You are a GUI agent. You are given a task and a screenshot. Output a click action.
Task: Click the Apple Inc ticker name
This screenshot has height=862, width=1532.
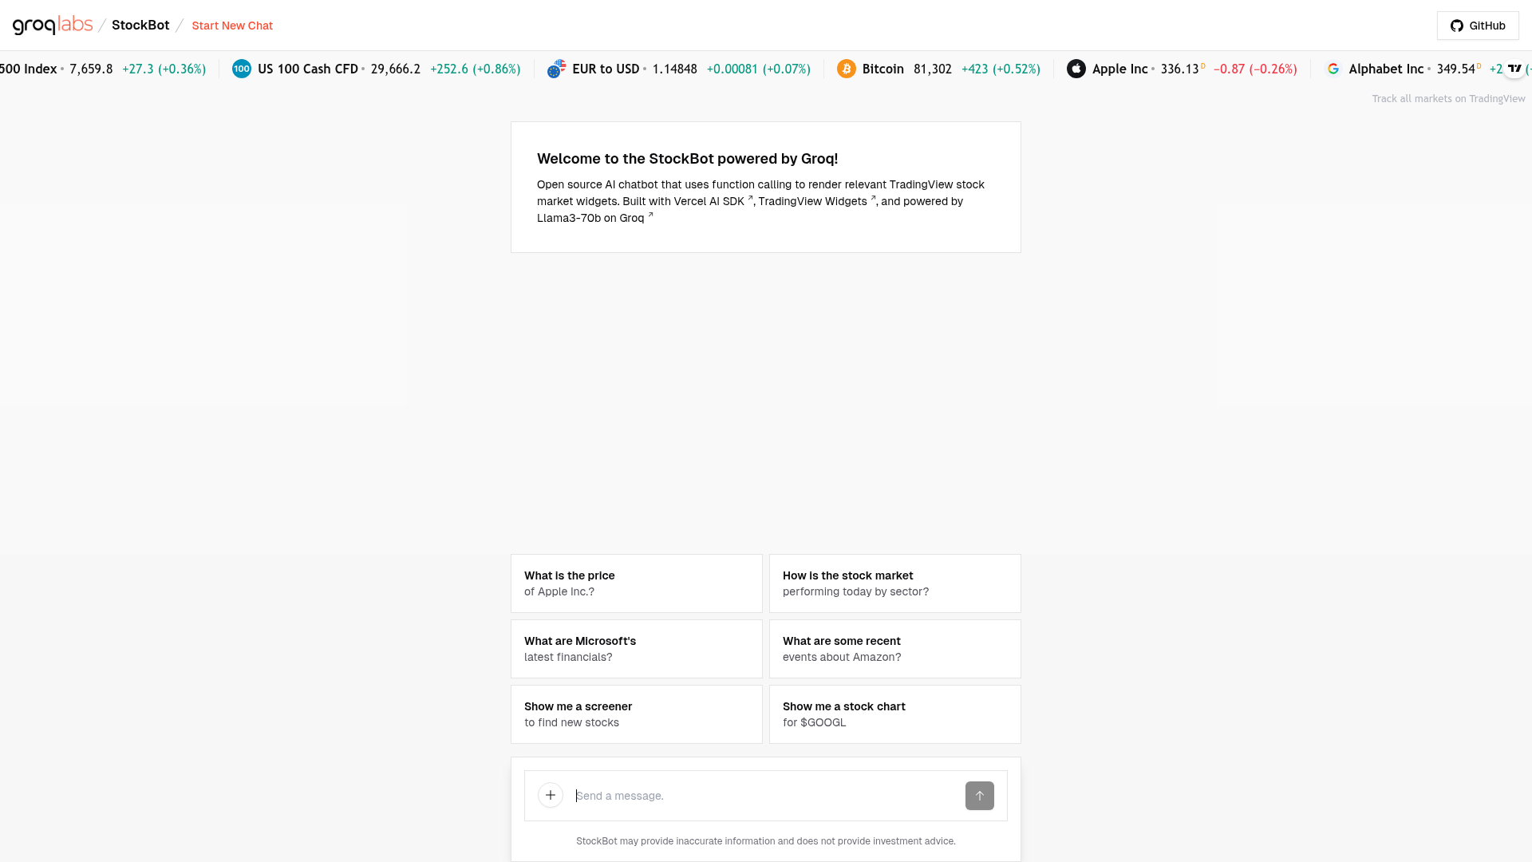click(1119, 69)
